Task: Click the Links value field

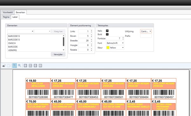Action: pos(84,31)
